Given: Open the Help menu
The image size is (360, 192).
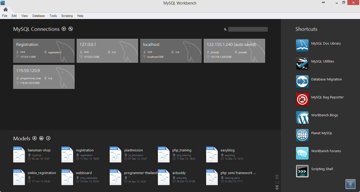Looking at the screenshot, I should pos(80,16).
